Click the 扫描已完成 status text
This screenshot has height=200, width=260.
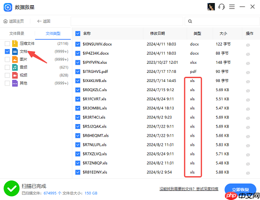[x=34, y=186]
